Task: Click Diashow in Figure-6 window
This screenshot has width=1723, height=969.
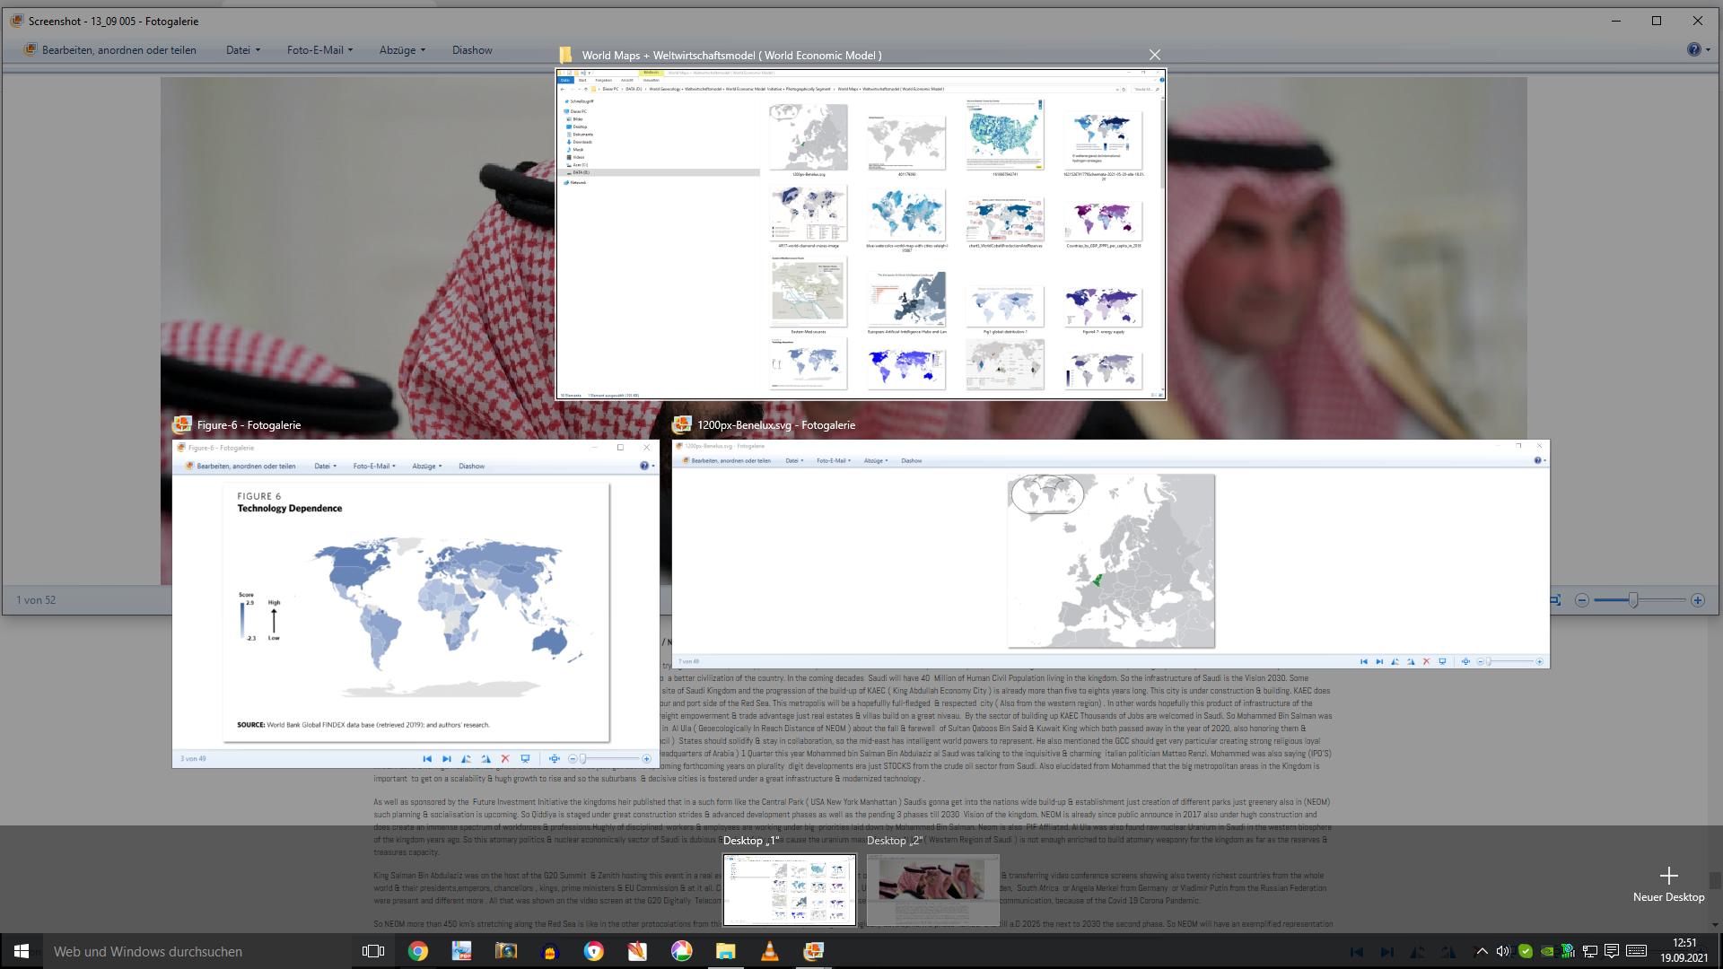Action: [x=472, y=467]
